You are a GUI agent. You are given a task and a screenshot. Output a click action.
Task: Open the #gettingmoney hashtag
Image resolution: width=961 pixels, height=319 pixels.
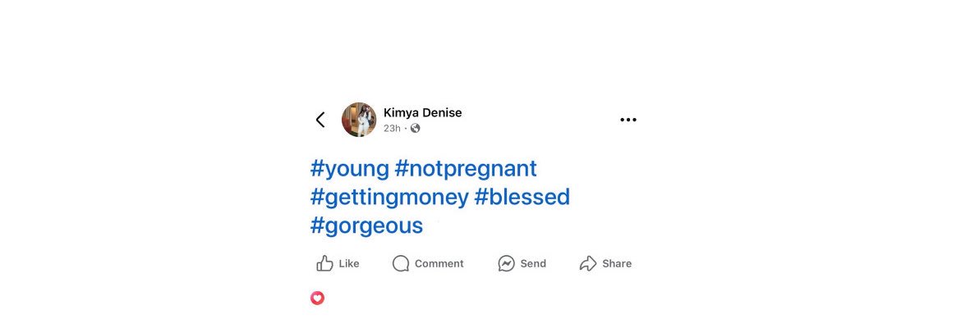[389, 197]
